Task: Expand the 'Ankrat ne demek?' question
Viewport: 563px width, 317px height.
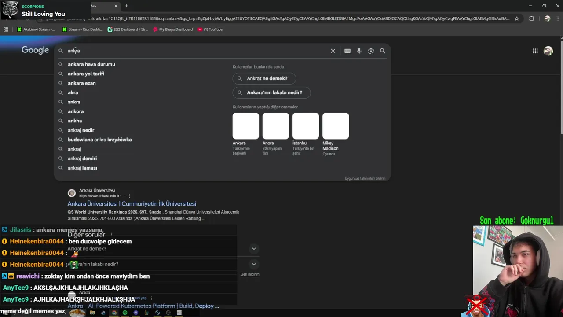Action: (254, 249)
